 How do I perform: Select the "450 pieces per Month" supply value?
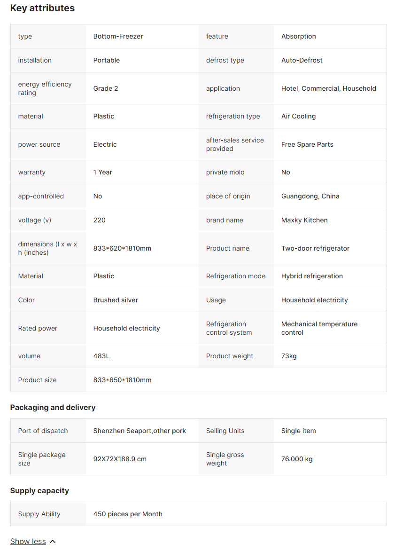(x=128, y=514)
